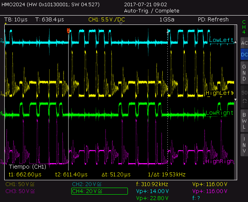Screen dimensions: 248x202
Task: Click the HMO2024 device info header
Action: pyautogui.click(x=51, y=4)
